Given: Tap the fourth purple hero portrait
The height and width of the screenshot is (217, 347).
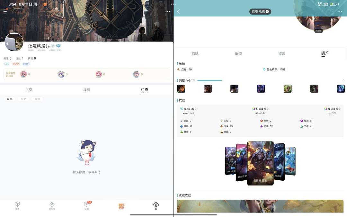Looking at the screenshot, I should [x=261, y=89].
